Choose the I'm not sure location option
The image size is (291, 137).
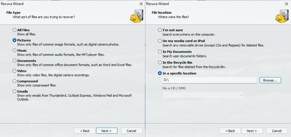[160, 30]
